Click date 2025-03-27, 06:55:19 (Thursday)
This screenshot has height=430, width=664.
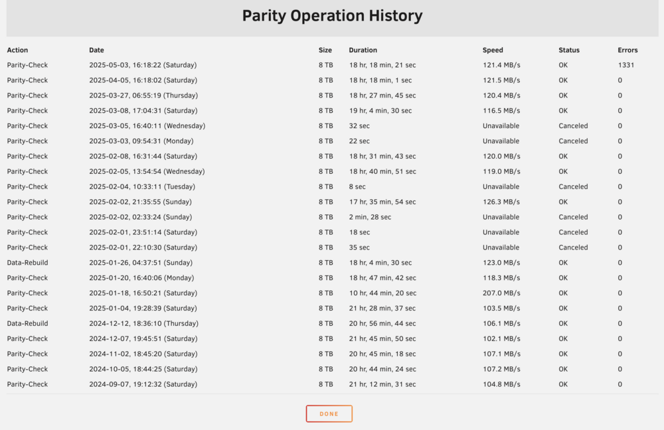[x=143, y=96]
